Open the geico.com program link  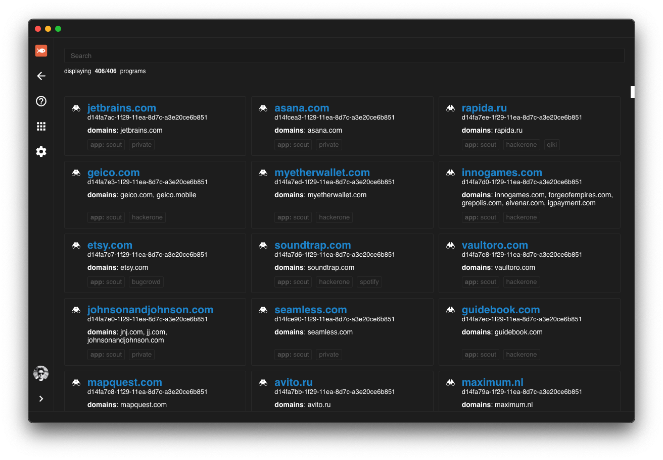tap(113, 172)
